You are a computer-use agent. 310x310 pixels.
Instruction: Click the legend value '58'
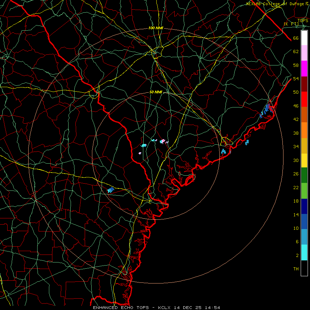[x=296, y=65]
